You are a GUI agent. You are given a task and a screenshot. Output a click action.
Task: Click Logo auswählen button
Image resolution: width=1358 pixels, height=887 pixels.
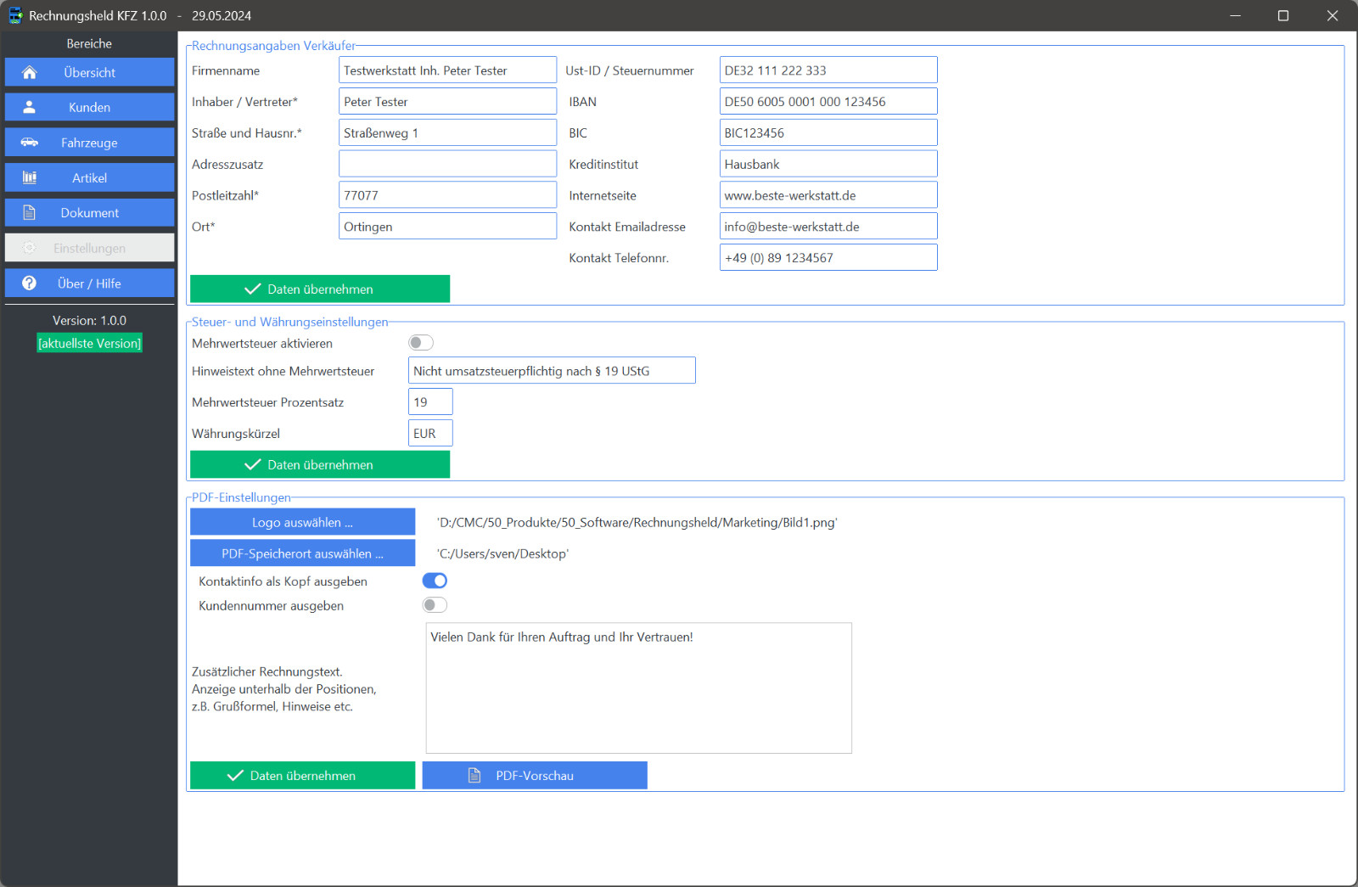click(302, 523)
